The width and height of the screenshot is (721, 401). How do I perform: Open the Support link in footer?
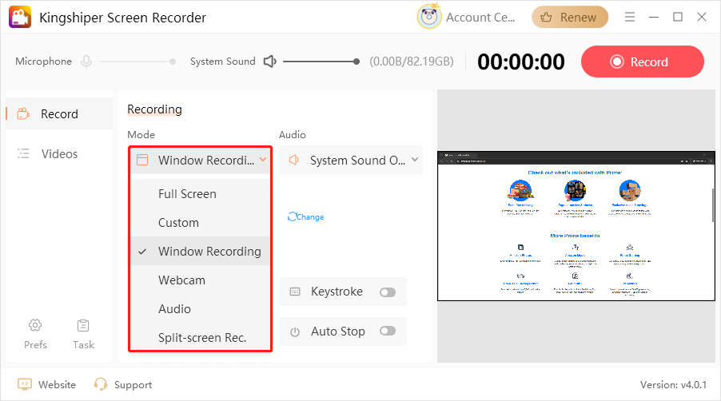click(x=133, y=385)
